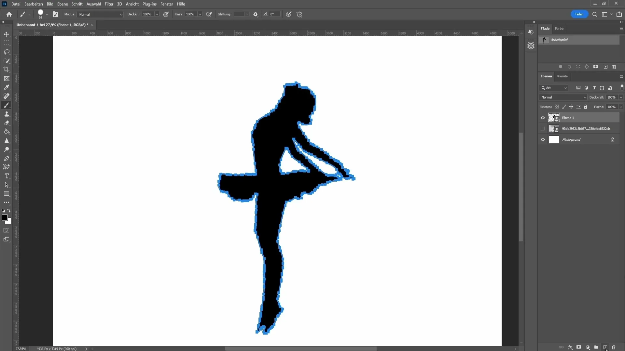Select the Lasso tool
Image resolution: width=625 pixels, height=351 pixels.
coord(7,51)
